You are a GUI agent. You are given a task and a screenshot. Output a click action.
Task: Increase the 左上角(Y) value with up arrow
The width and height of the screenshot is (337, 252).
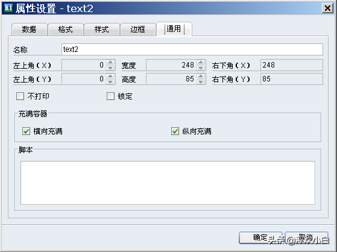pos(110,77)
